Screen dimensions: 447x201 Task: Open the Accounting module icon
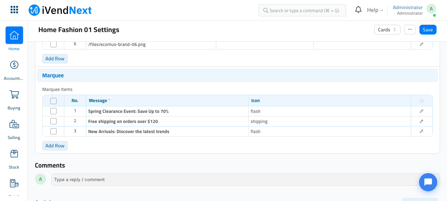tap(14, 65)
